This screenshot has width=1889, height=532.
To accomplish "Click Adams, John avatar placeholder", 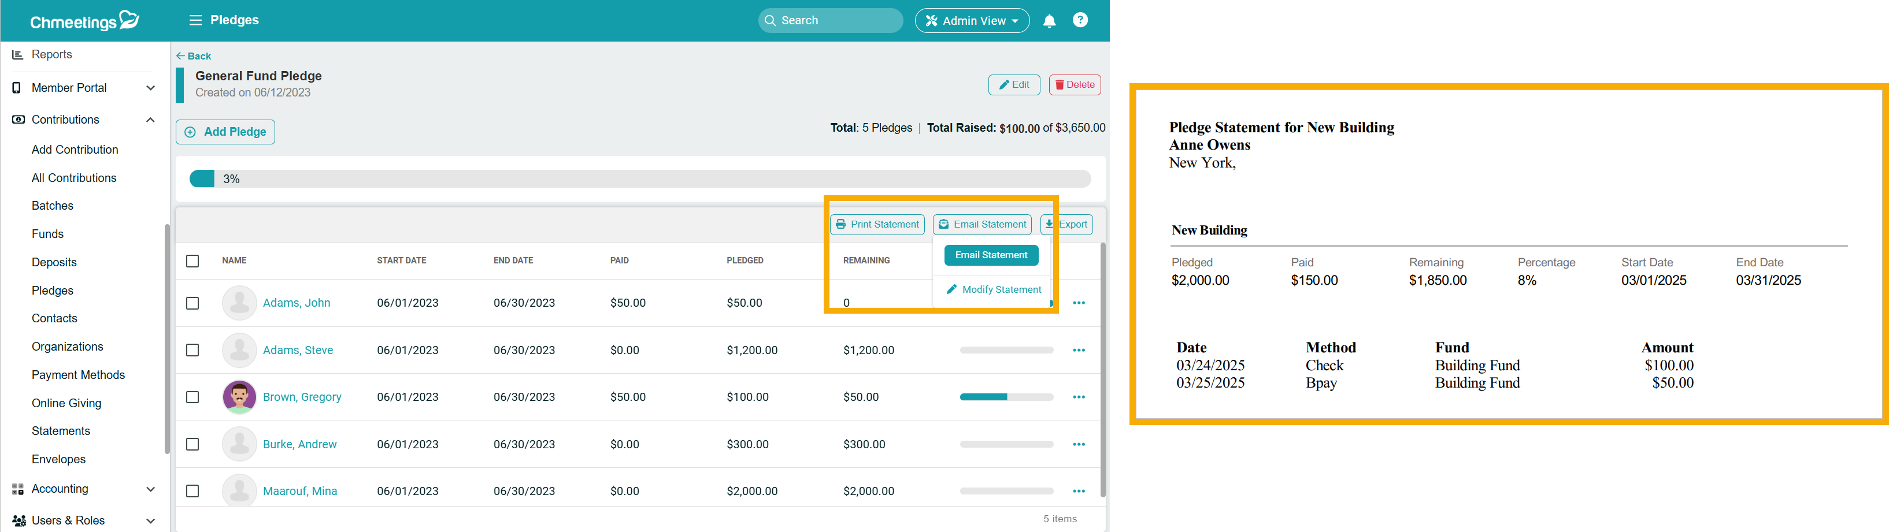I will click(x=239, y=303).
